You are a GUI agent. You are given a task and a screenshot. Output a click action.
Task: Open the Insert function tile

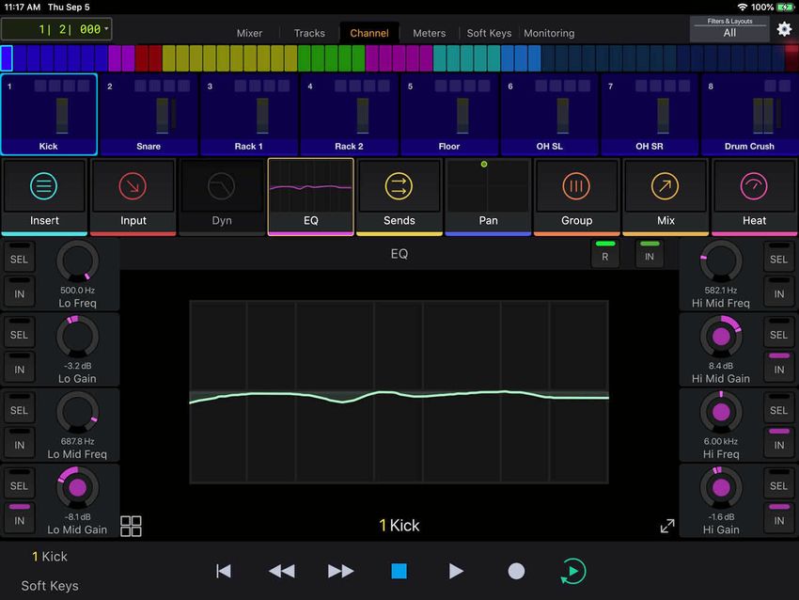pyautogui.click(x=44, y=197)
